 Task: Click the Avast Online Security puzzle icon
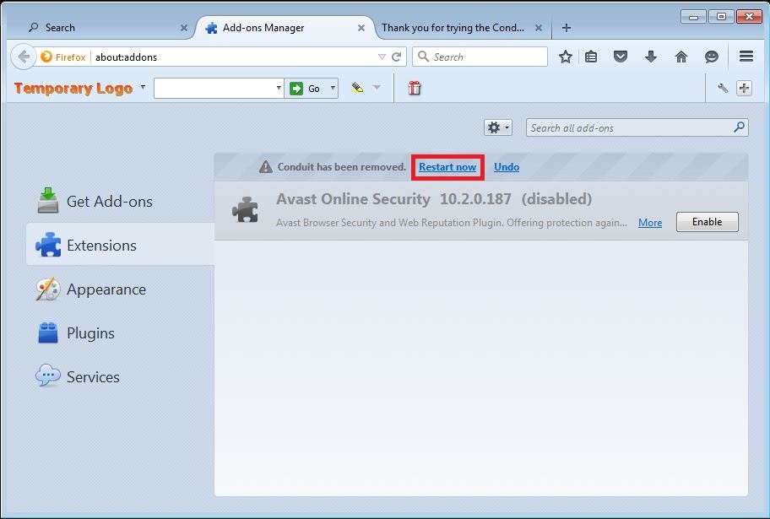[245, 210]
